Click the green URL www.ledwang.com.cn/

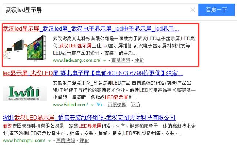coord(77,60)
